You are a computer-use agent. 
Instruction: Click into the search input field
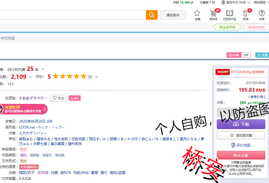(73, 15)
